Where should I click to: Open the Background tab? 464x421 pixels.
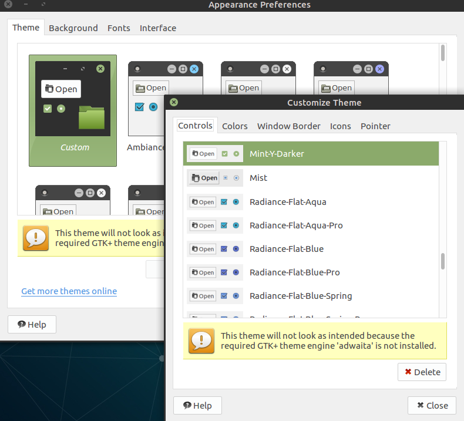coord(73,28)
